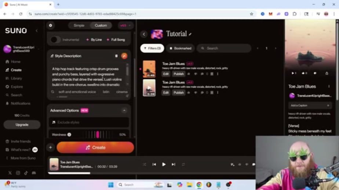Toggle shuffle in the player bar
Screen dimensions: 339x190
[x=144, y=164]
